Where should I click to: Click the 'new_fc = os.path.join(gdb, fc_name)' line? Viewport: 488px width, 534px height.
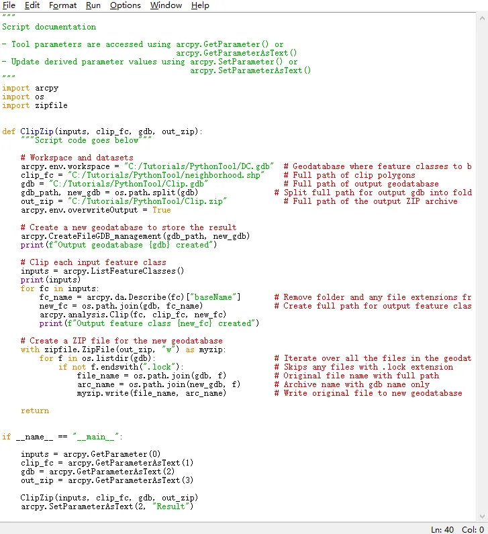121,306
